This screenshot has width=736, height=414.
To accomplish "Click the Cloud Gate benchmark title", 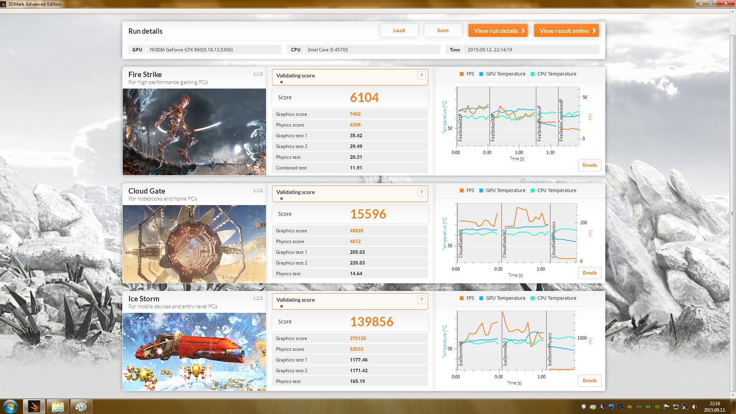I will click(x=147, y=191).
